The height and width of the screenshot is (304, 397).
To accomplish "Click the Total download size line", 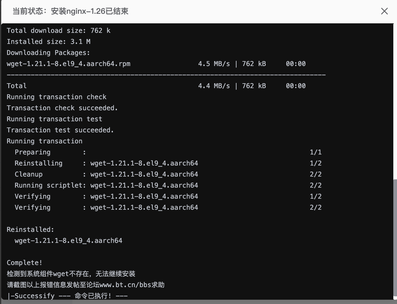I will 58,30.
